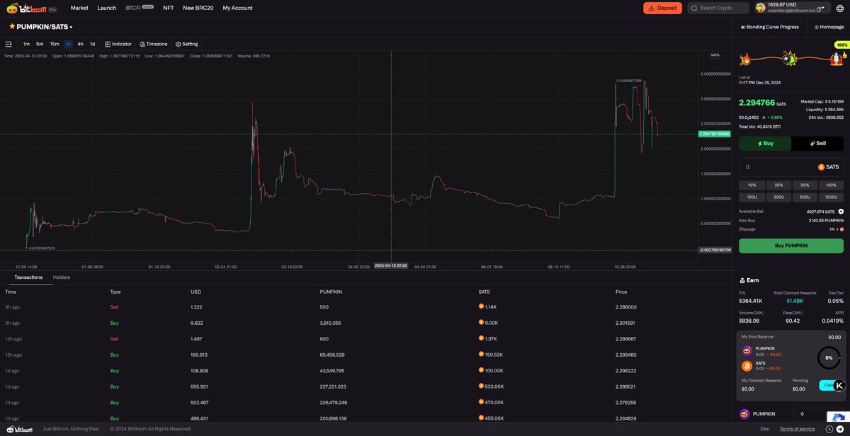This screenshot has width=850, height=436.
Task: Click the globe language icon
Action: 839,8
